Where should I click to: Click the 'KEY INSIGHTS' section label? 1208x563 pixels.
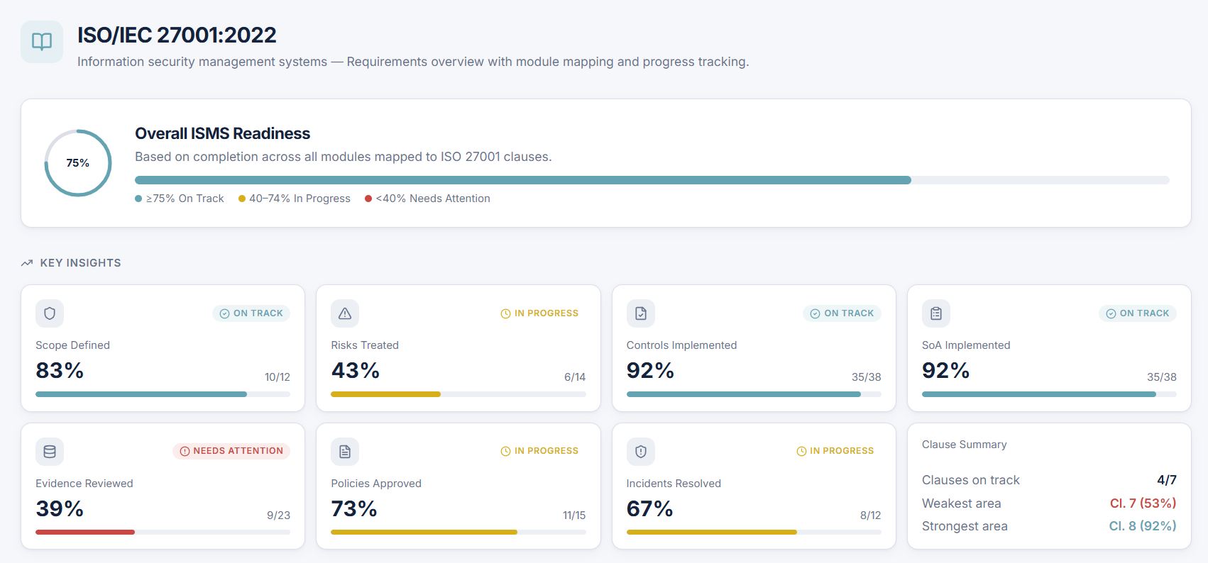coord(81,263)
